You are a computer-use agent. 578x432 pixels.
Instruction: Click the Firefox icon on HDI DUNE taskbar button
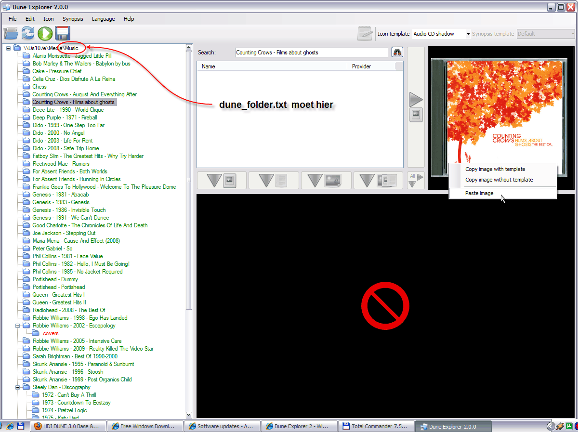click(x=37, y=426)
